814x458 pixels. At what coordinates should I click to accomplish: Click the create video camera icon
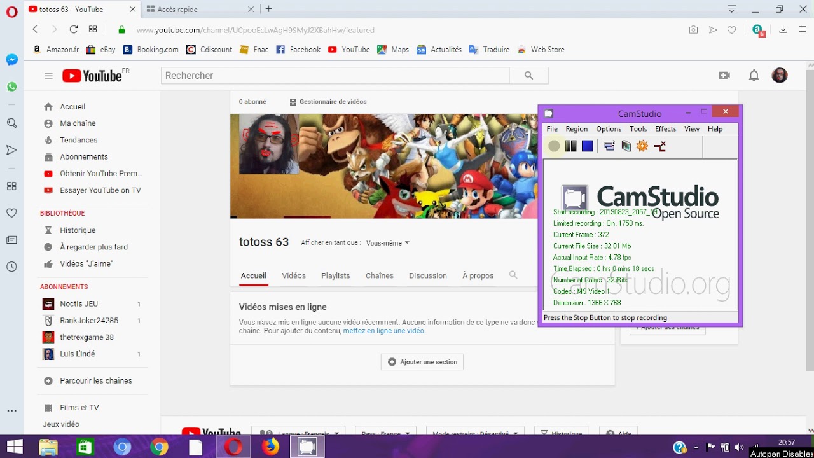[x=724, y=75]
